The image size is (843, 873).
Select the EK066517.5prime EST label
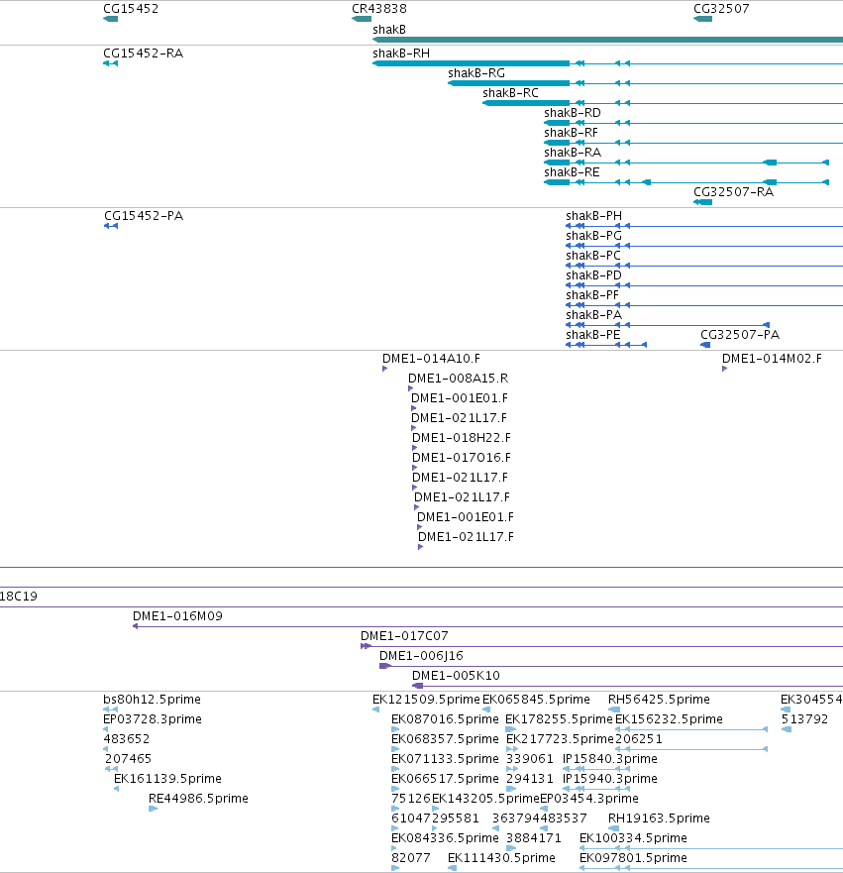[x=445, y=778]
